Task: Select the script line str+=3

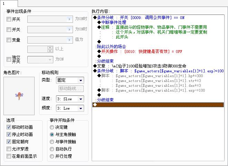Action: 158,81
